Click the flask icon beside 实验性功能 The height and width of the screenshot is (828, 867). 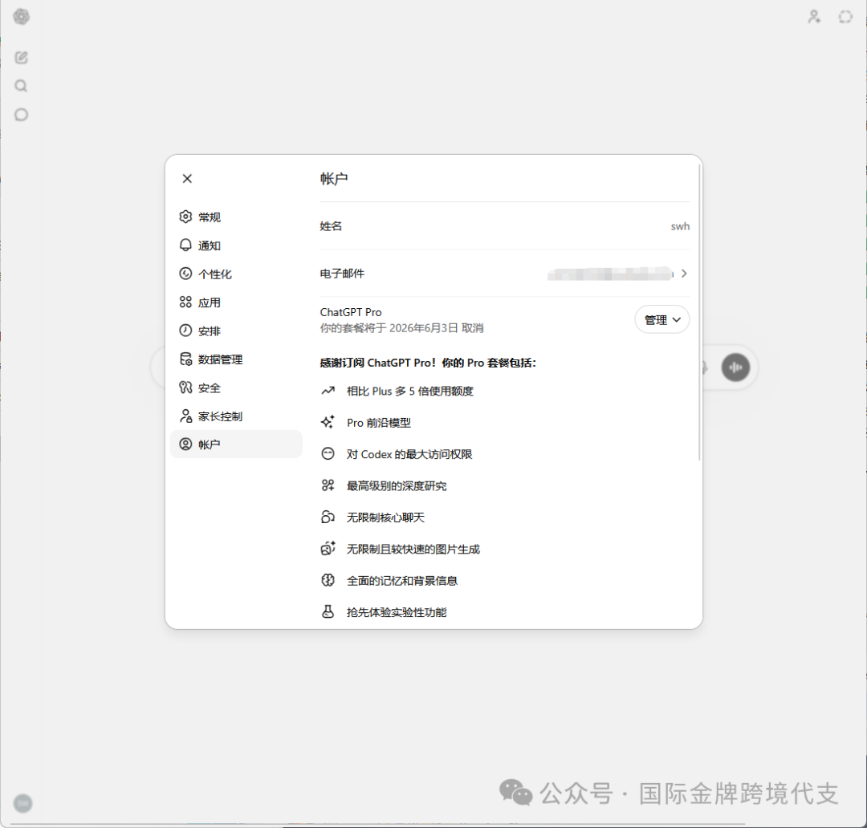point(328,611)
